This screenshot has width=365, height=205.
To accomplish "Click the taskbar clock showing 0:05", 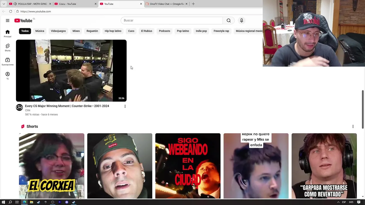I will tap(351, 202).
